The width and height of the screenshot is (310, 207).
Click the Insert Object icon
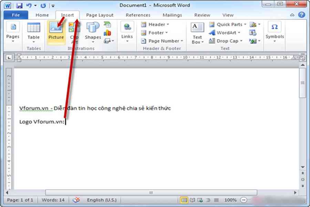(x=253, y=41)
